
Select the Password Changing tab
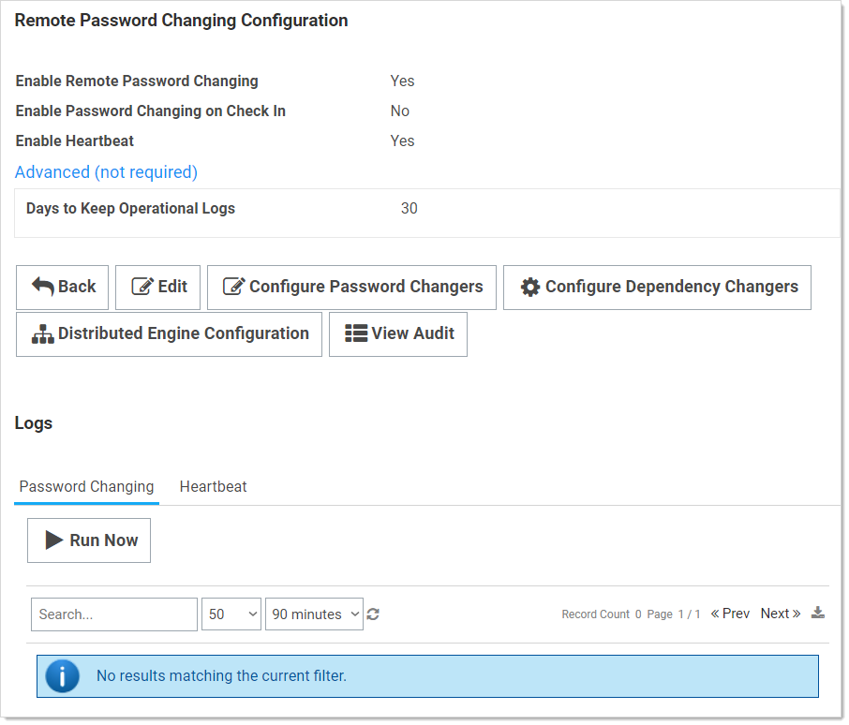pyautogui.click(x=86, y=487)
